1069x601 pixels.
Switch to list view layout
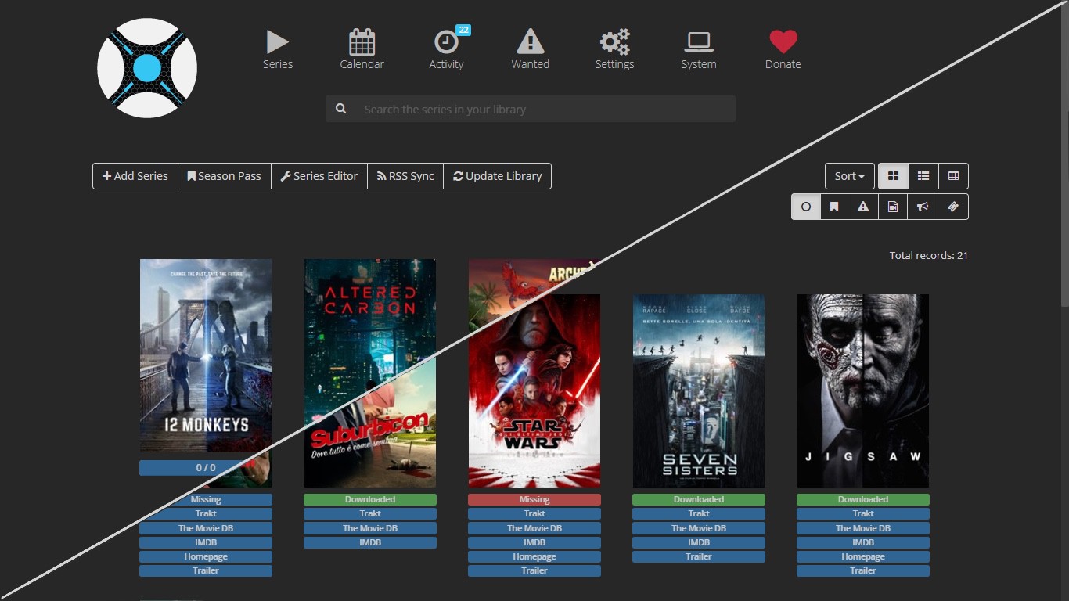923,175
